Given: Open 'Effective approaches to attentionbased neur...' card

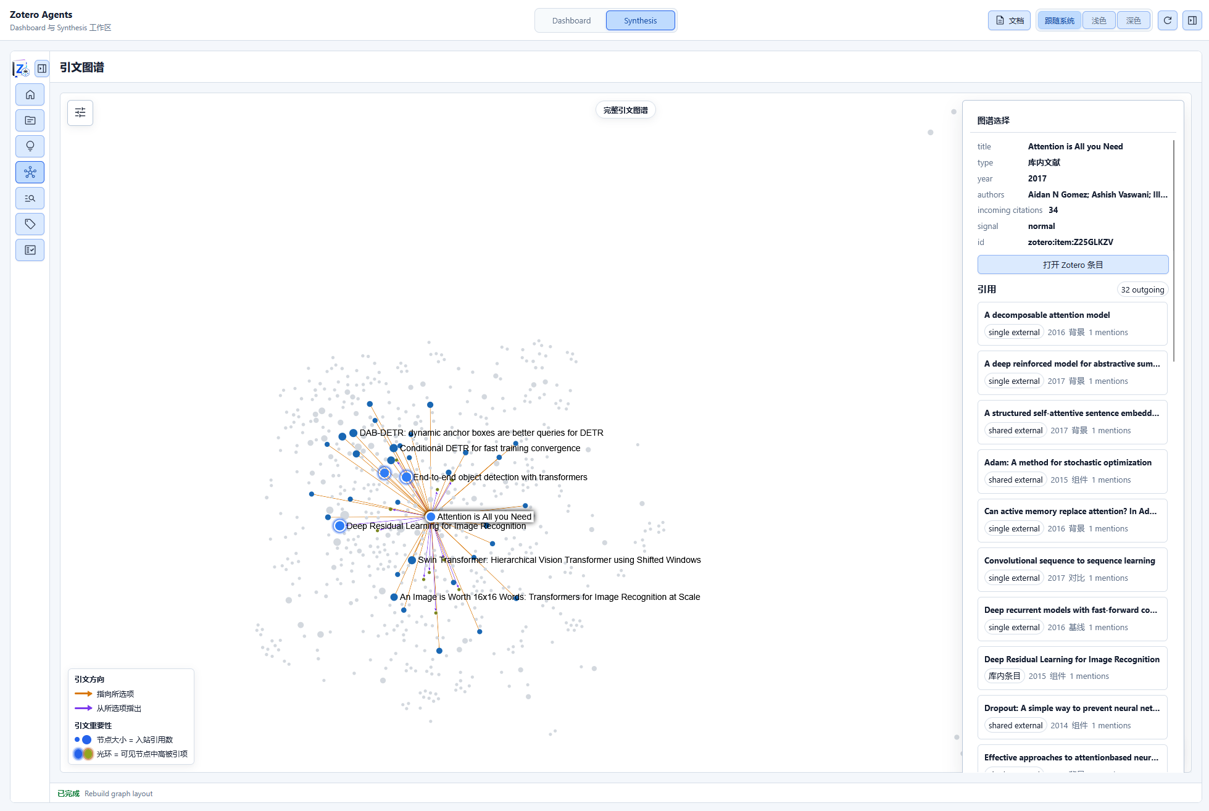Looking at the screenshot, I should [x=1072, y=759].
